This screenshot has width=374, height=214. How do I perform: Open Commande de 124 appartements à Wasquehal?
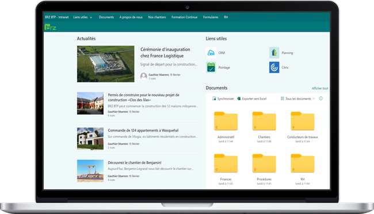click(x=143, y=130)
